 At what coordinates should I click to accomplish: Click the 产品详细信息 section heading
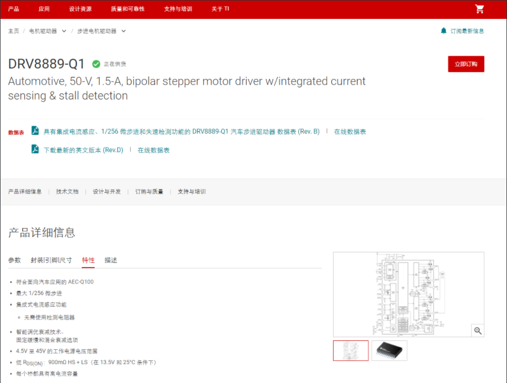pos(42,232)
